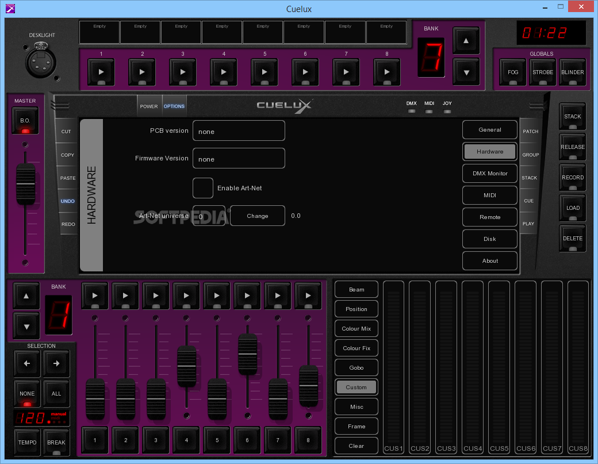The image size is (598, 464).
Task: Tap the TEMPO button
Action: (27, 442)
